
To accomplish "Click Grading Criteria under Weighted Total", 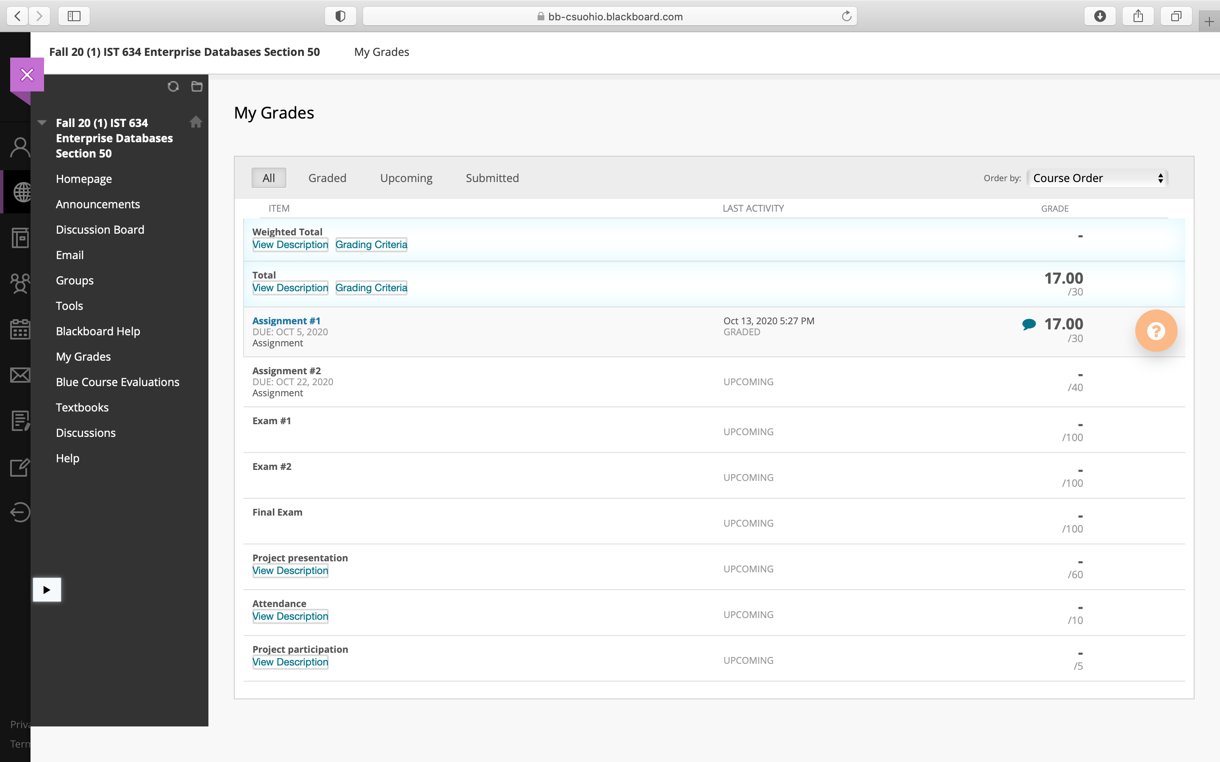I will 372,244.
